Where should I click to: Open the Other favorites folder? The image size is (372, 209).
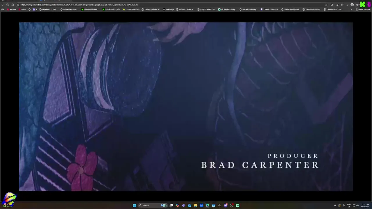click(363, 9)
